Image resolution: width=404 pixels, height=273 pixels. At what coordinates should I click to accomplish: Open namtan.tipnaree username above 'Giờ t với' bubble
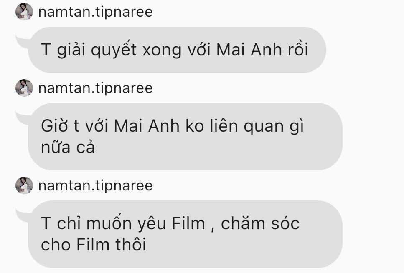click(96, 88)
